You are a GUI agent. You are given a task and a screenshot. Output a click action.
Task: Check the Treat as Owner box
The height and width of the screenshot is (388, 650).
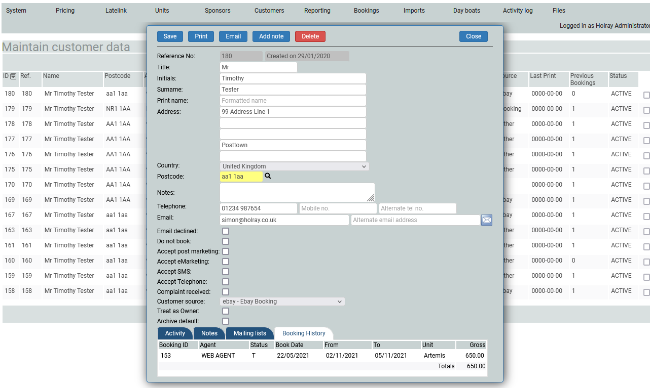coord(226,311)
